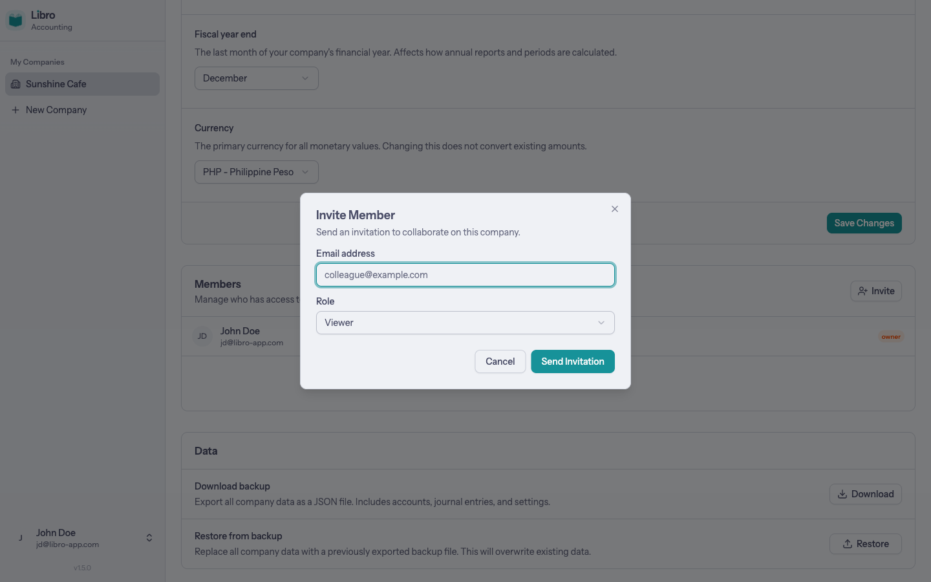This screenshot has width=931, height=582.
Task: Expand the John Doe account switcher chevrons
Action: 149,538
